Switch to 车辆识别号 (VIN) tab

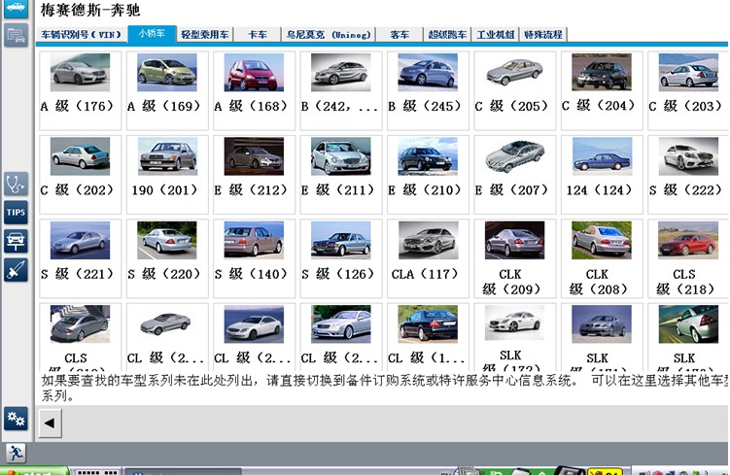(82, 34)
